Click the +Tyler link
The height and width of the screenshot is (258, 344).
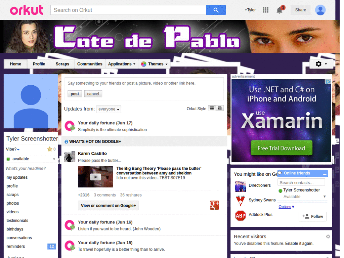(250, 10)
